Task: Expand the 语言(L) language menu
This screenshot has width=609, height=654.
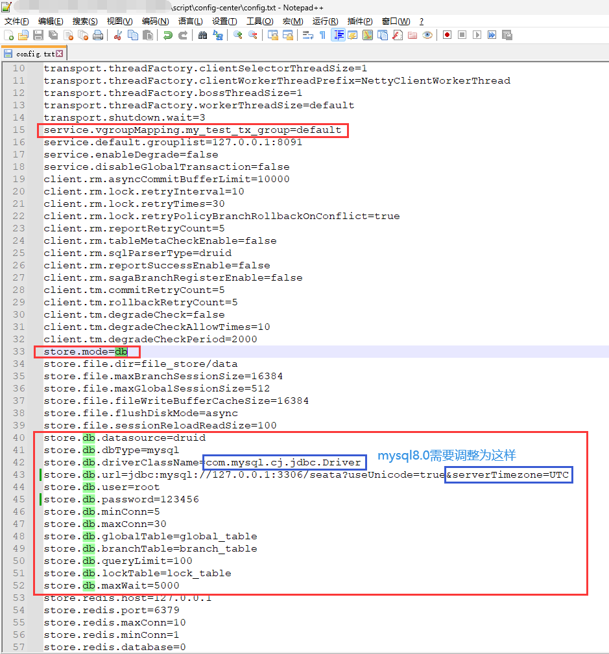Action: (190, 21)
